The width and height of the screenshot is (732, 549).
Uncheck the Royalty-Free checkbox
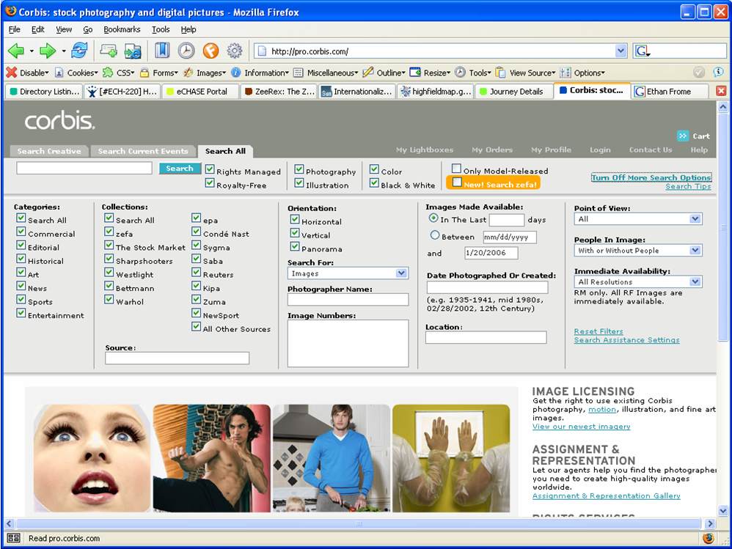[210, 185]
